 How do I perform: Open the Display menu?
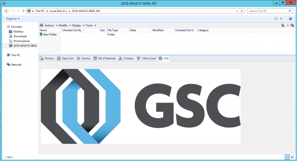[x=78, y=25]
